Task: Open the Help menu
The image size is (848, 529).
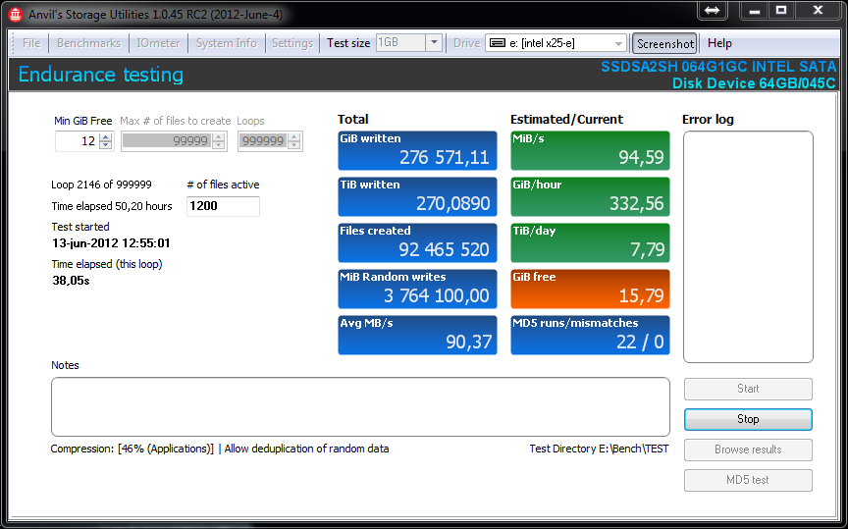Action: tap(719, 43)
